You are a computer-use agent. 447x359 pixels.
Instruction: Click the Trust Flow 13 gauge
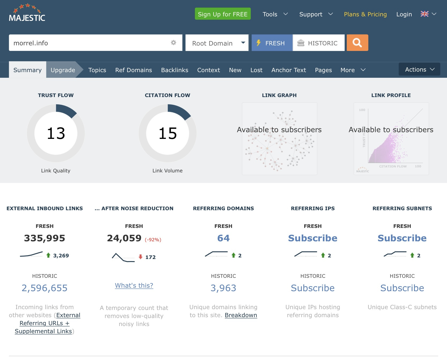[56, 133]
